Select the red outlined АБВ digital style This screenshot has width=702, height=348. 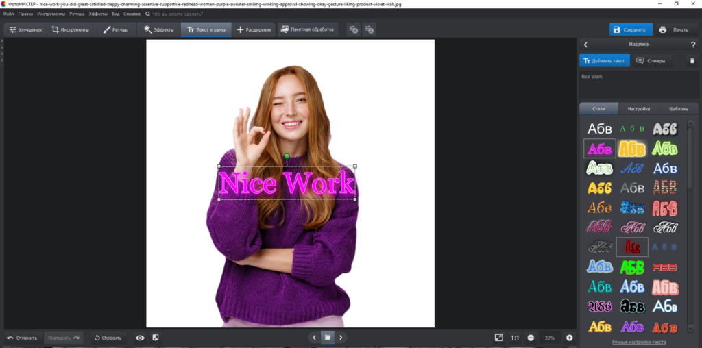[x=665, y=267]
